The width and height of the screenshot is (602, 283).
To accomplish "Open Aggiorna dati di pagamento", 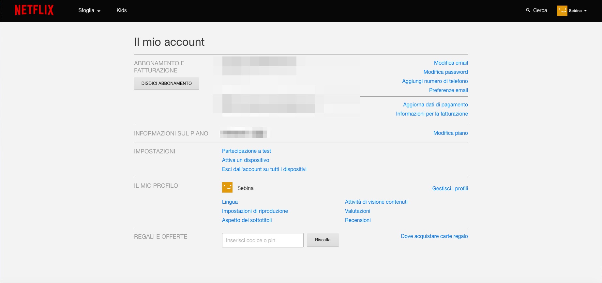I will tap(435, 105).
